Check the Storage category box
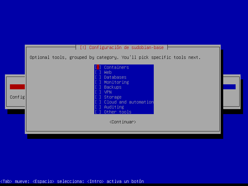The width and height of the screenshot is (248, 186). tap(98, 97)
